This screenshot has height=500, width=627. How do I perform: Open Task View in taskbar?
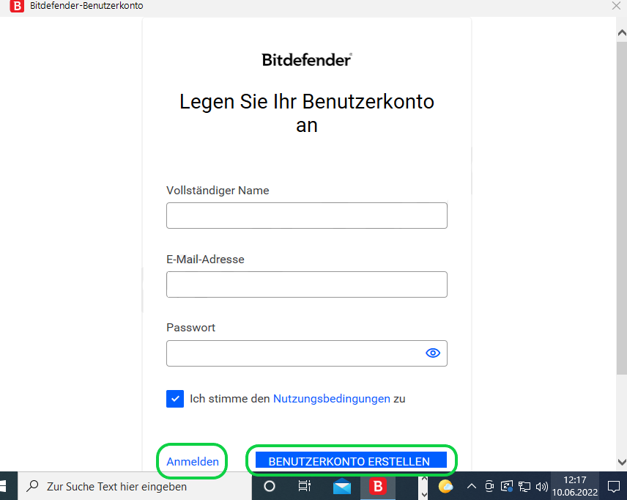point(305,486)
